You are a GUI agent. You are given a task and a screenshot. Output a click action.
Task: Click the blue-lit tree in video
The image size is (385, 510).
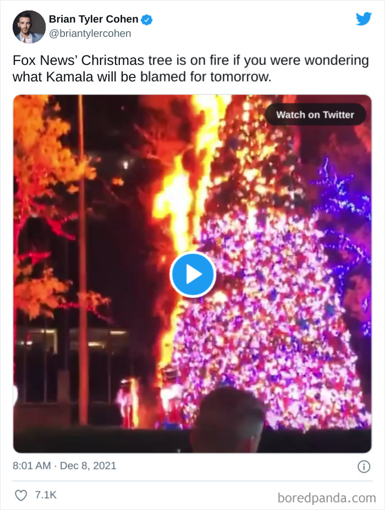tap(345, 228)
